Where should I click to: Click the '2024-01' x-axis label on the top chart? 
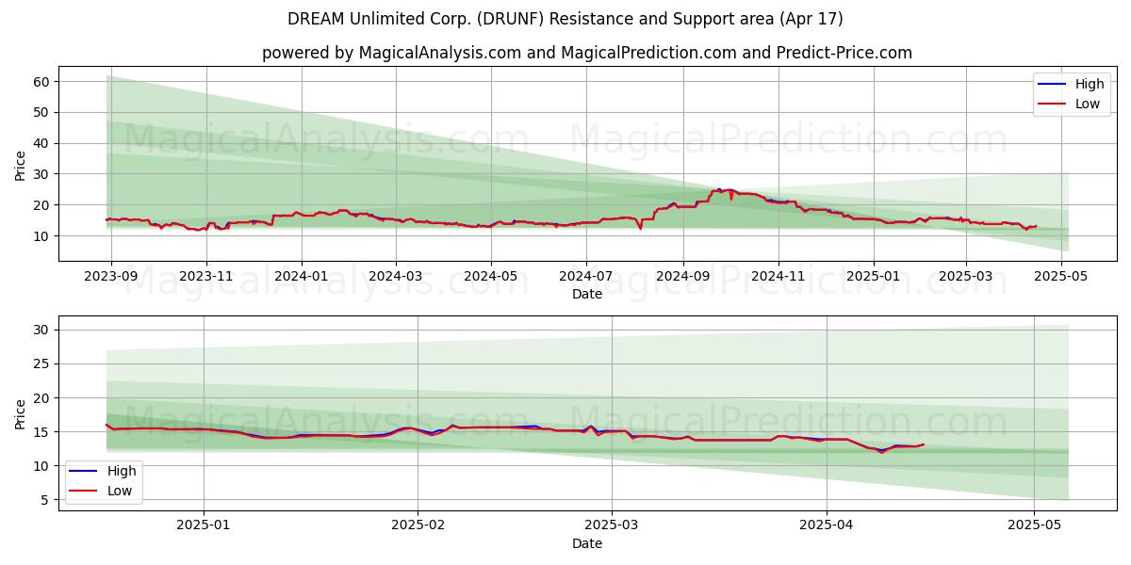pyautogui.click(x=302, y=277)
